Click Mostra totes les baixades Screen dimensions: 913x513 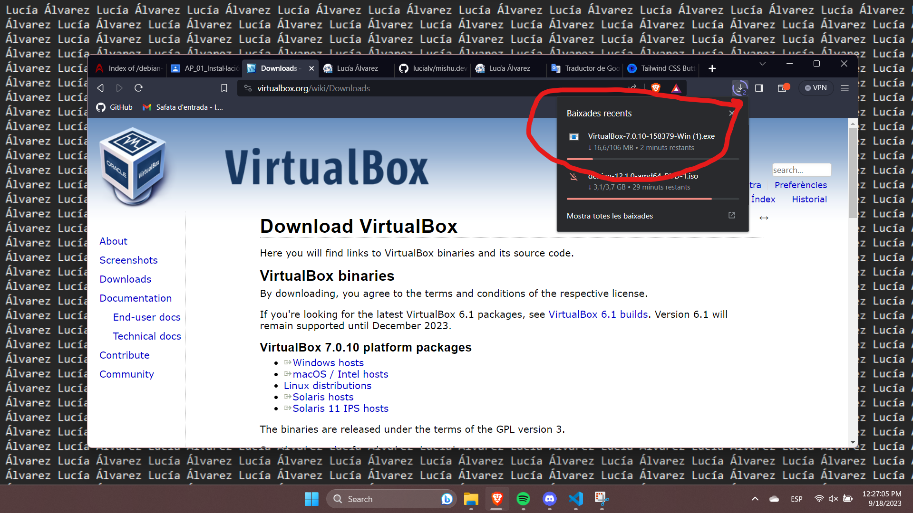pos(610,216)
